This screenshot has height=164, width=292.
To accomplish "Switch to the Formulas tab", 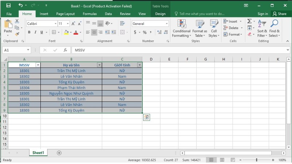I will click(90, 14).
